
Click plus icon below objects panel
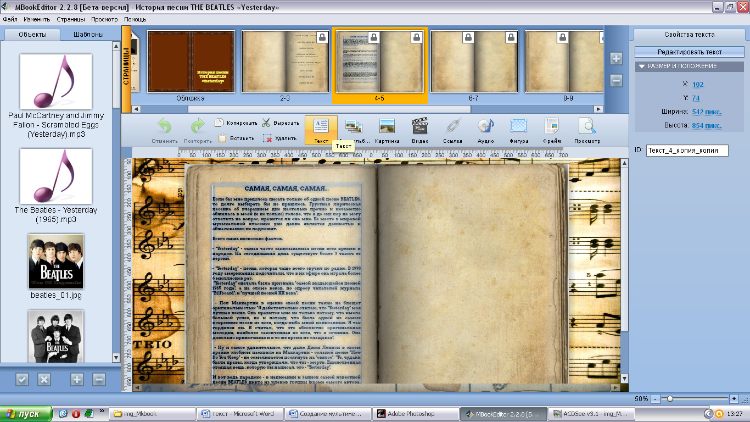click(77, 379)
